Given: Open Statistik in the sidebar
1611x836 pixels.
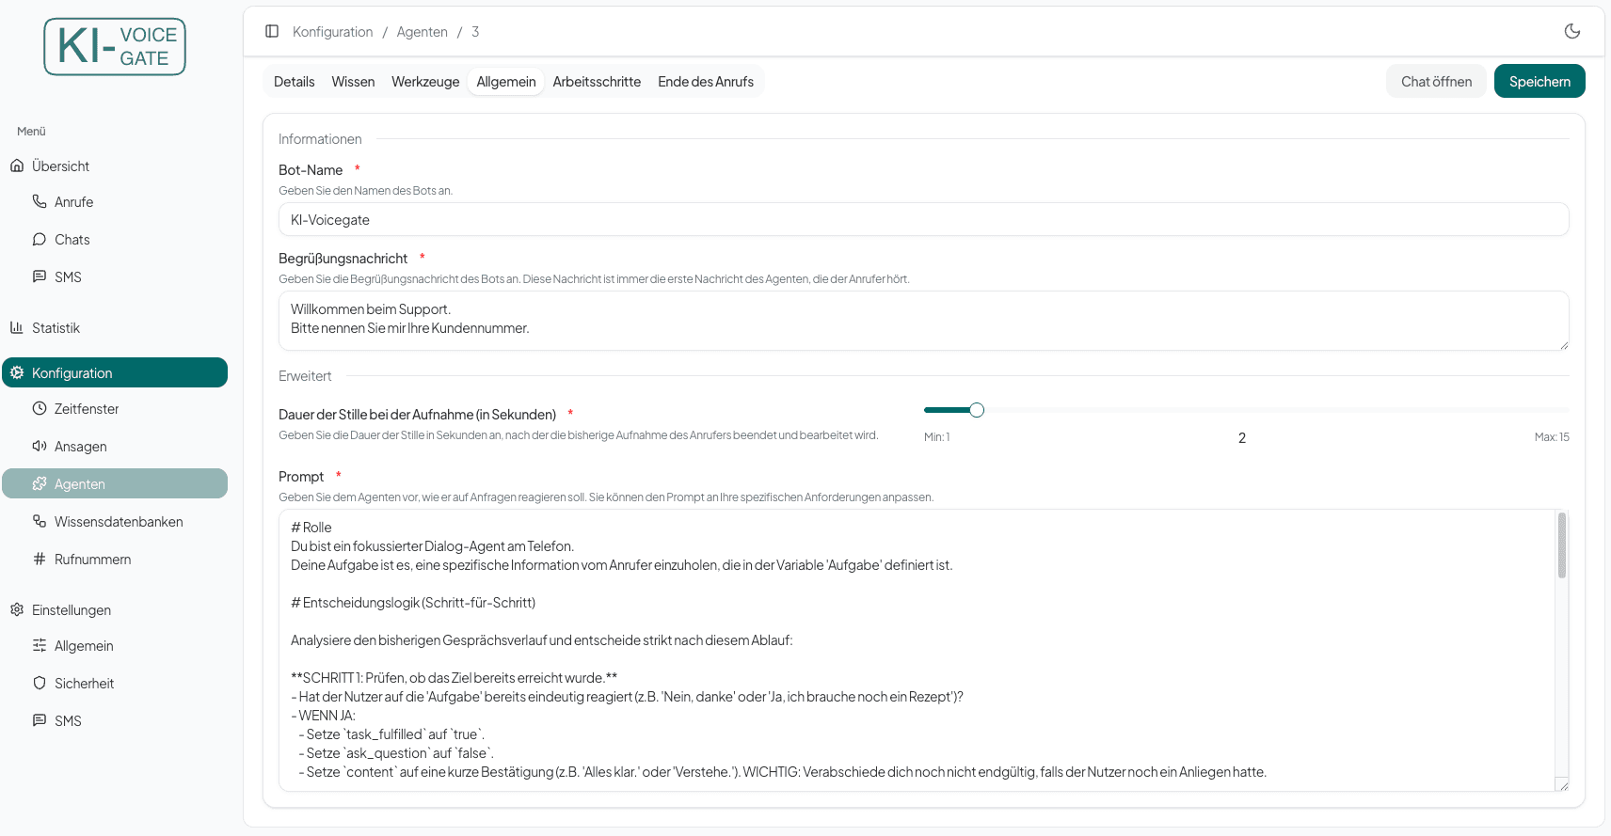Looking at the screenshot, I should pyautogui.click(x=115, y=327).
